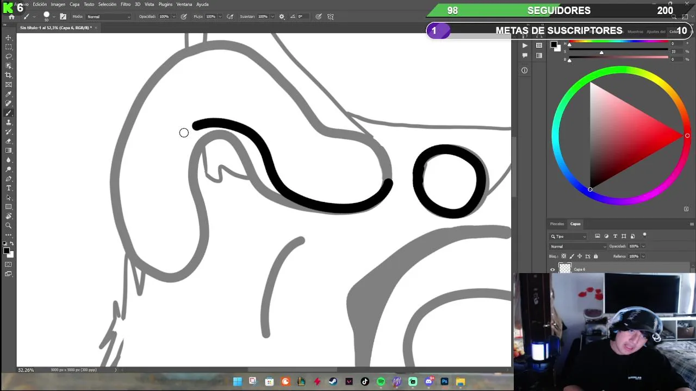The width and height of the screenshot is (696, 391).
Task: Toggle lock position in Capas panel
Action: point(579,256)
